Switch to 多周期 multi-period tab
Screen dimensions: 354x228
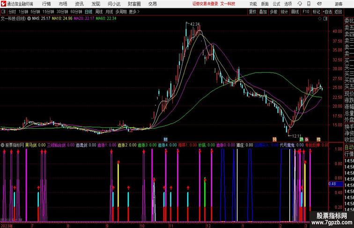pyautogui.click(x=121, y=12)
